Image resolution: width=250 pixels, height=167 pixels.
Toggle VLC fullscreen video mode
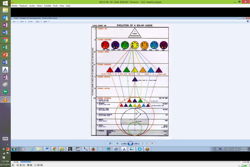pos(28,165)
